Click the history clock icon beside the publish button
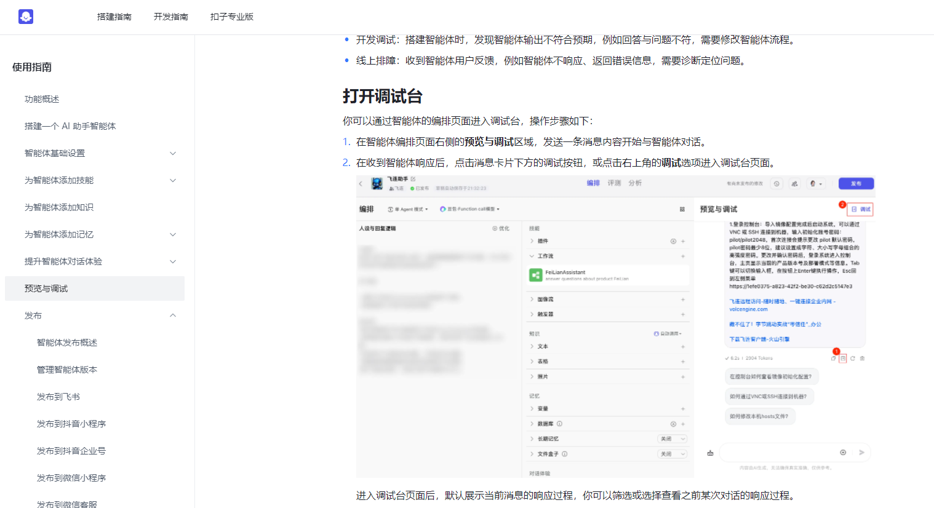The height and width of the screenshot is (508, 934). coord(776,183)
